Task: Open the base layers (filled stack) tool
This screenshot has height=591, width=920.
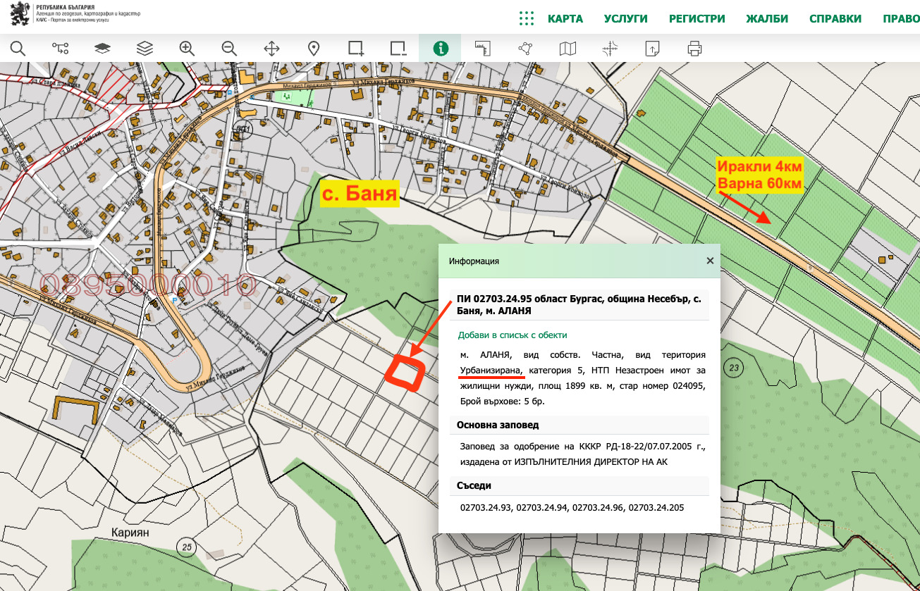Action: 102,48
